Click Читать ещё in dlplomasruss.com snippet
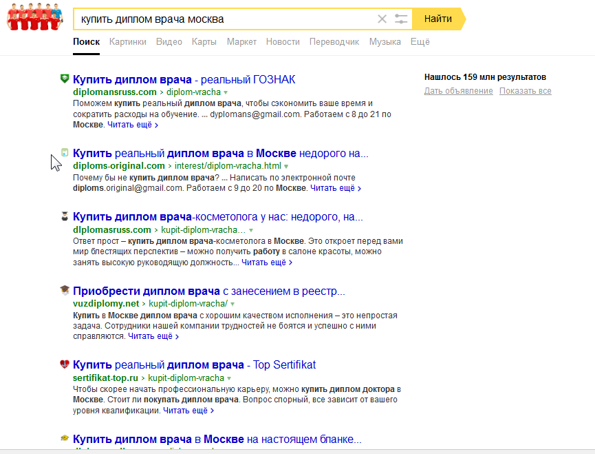Screen dimensions: 595x454 click(x=267, y=262)
